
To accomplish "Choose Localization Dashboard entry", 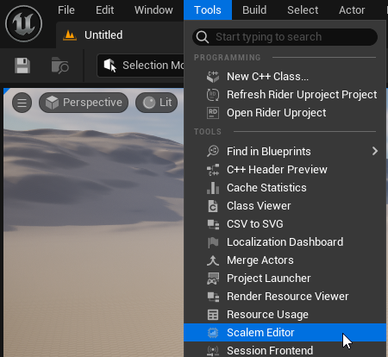I will click(285, 242).
